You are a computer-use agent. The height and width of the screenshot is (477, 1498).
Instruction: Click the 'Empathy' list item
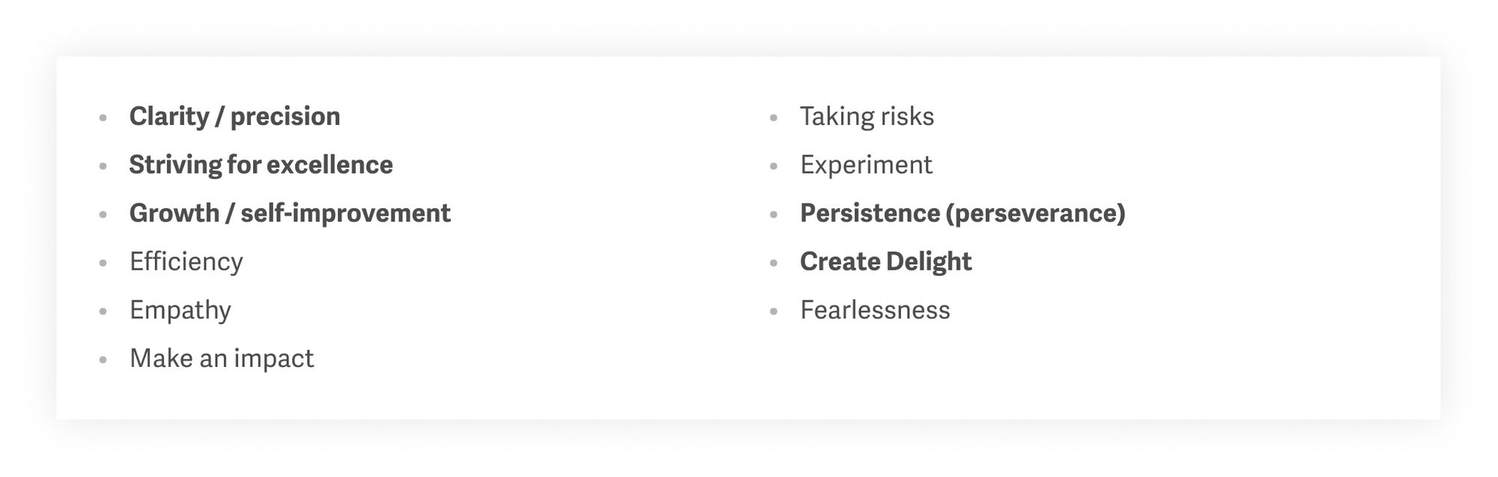coord(180,311)
